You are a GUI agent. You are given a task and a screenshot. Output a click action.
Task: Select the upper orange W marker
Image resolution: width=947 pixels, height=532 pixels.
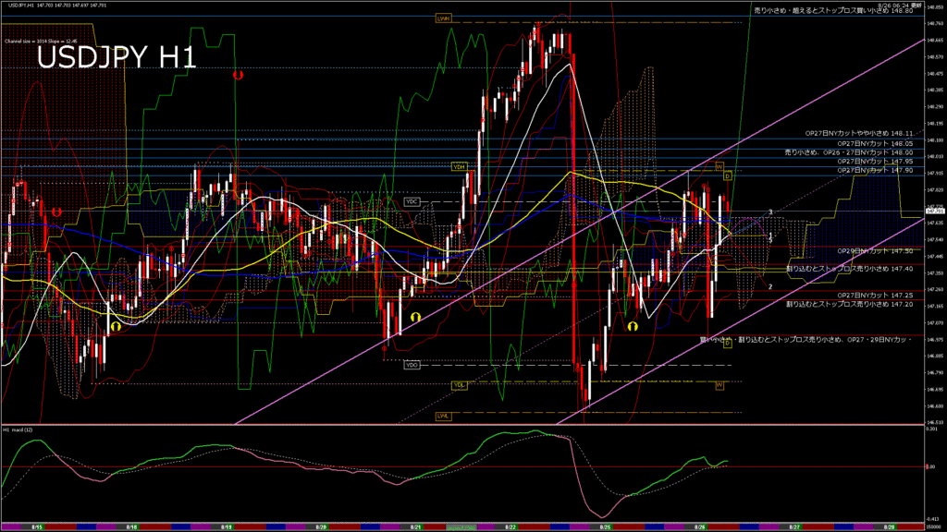coord(719,166)
